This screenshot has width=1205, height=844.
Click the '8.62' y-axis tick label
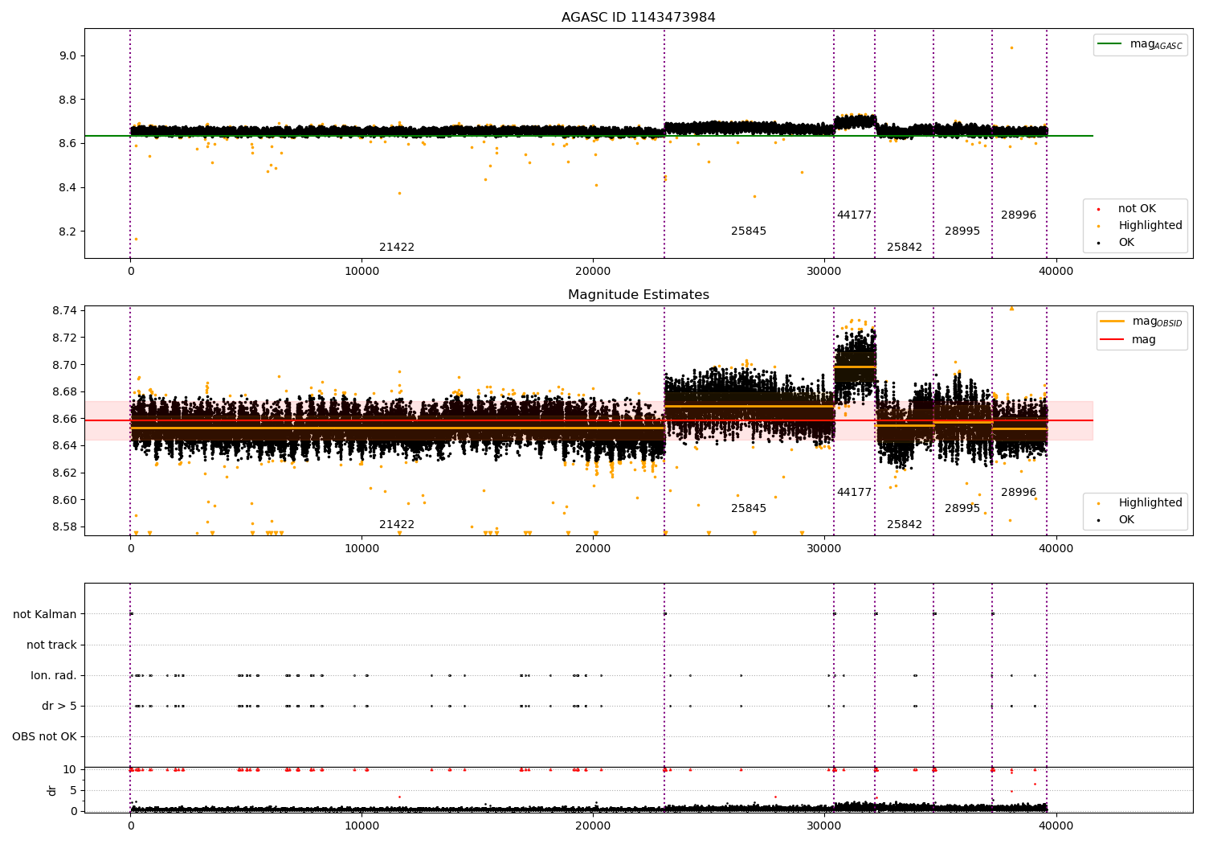tap(64, 473)
